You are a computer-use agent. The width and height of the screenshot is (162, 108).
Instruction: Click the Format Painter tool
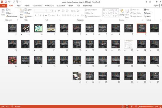(12, 17)
